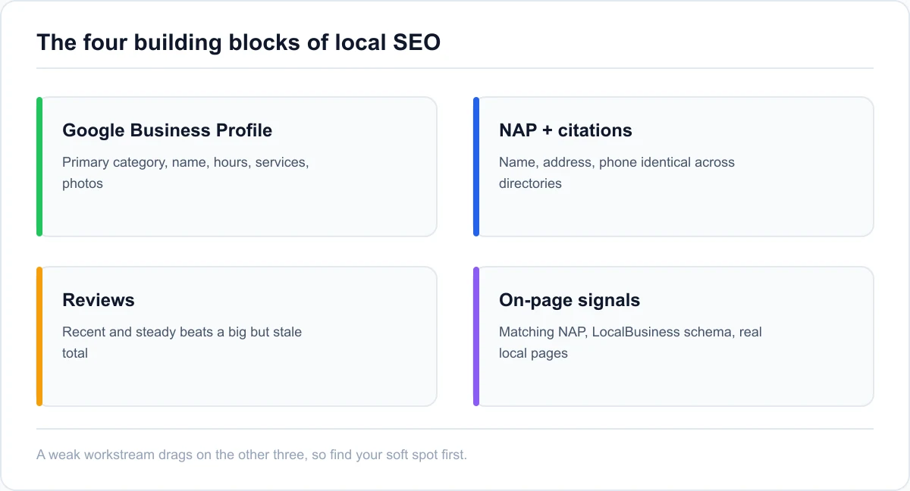Click the 'Name, address, phone identical' description
The width and height of the screenshot is (910, 491).
pyautogui.click(x=617, y=173)
